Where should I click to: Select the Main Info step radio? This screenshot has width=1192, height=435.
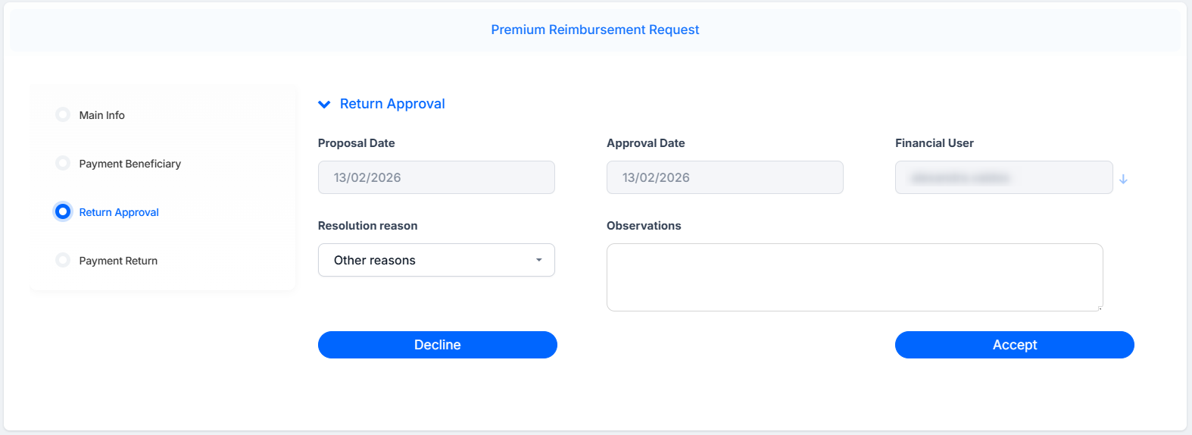pyautogui.click(x=63, y=114)
